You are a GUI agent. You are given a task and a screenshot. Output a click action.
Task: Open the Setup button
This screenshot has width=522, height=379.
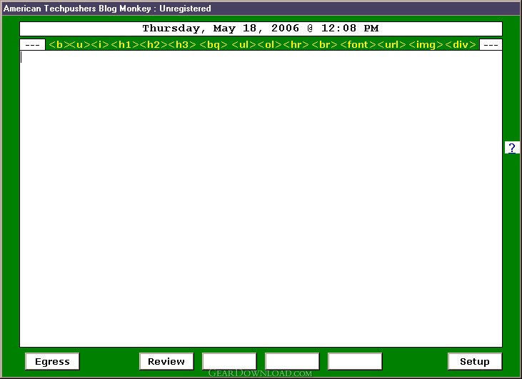tap(475, 361)
